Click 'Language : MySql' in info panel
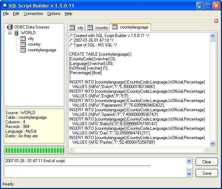Viewport: 222px width, 189px height. tap(21, 131)
